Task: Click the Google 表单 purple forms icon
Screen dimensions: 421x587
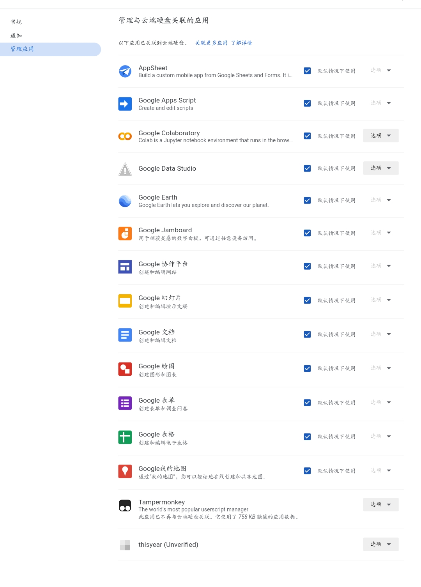Action: click(x=125, y=403)
